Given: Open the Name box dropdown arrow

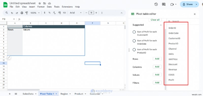Looking at the screenshot, I should (x=14, y=19).
